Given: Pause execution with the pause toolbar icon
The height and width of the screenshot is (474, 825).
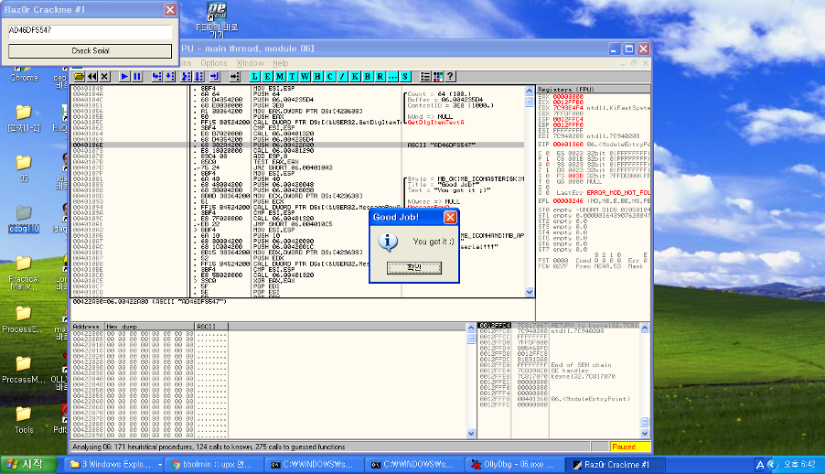Looking at the screenshot, I should coord(137,77).
